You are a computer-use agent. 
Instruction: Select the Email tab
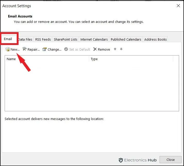tap(8, 39)
